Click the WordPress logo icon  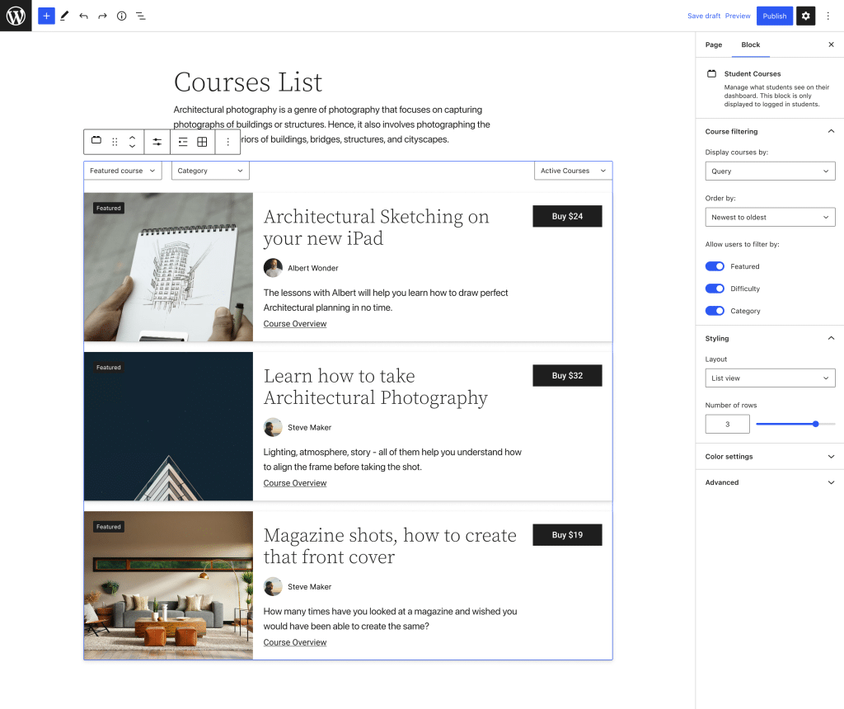16,16
